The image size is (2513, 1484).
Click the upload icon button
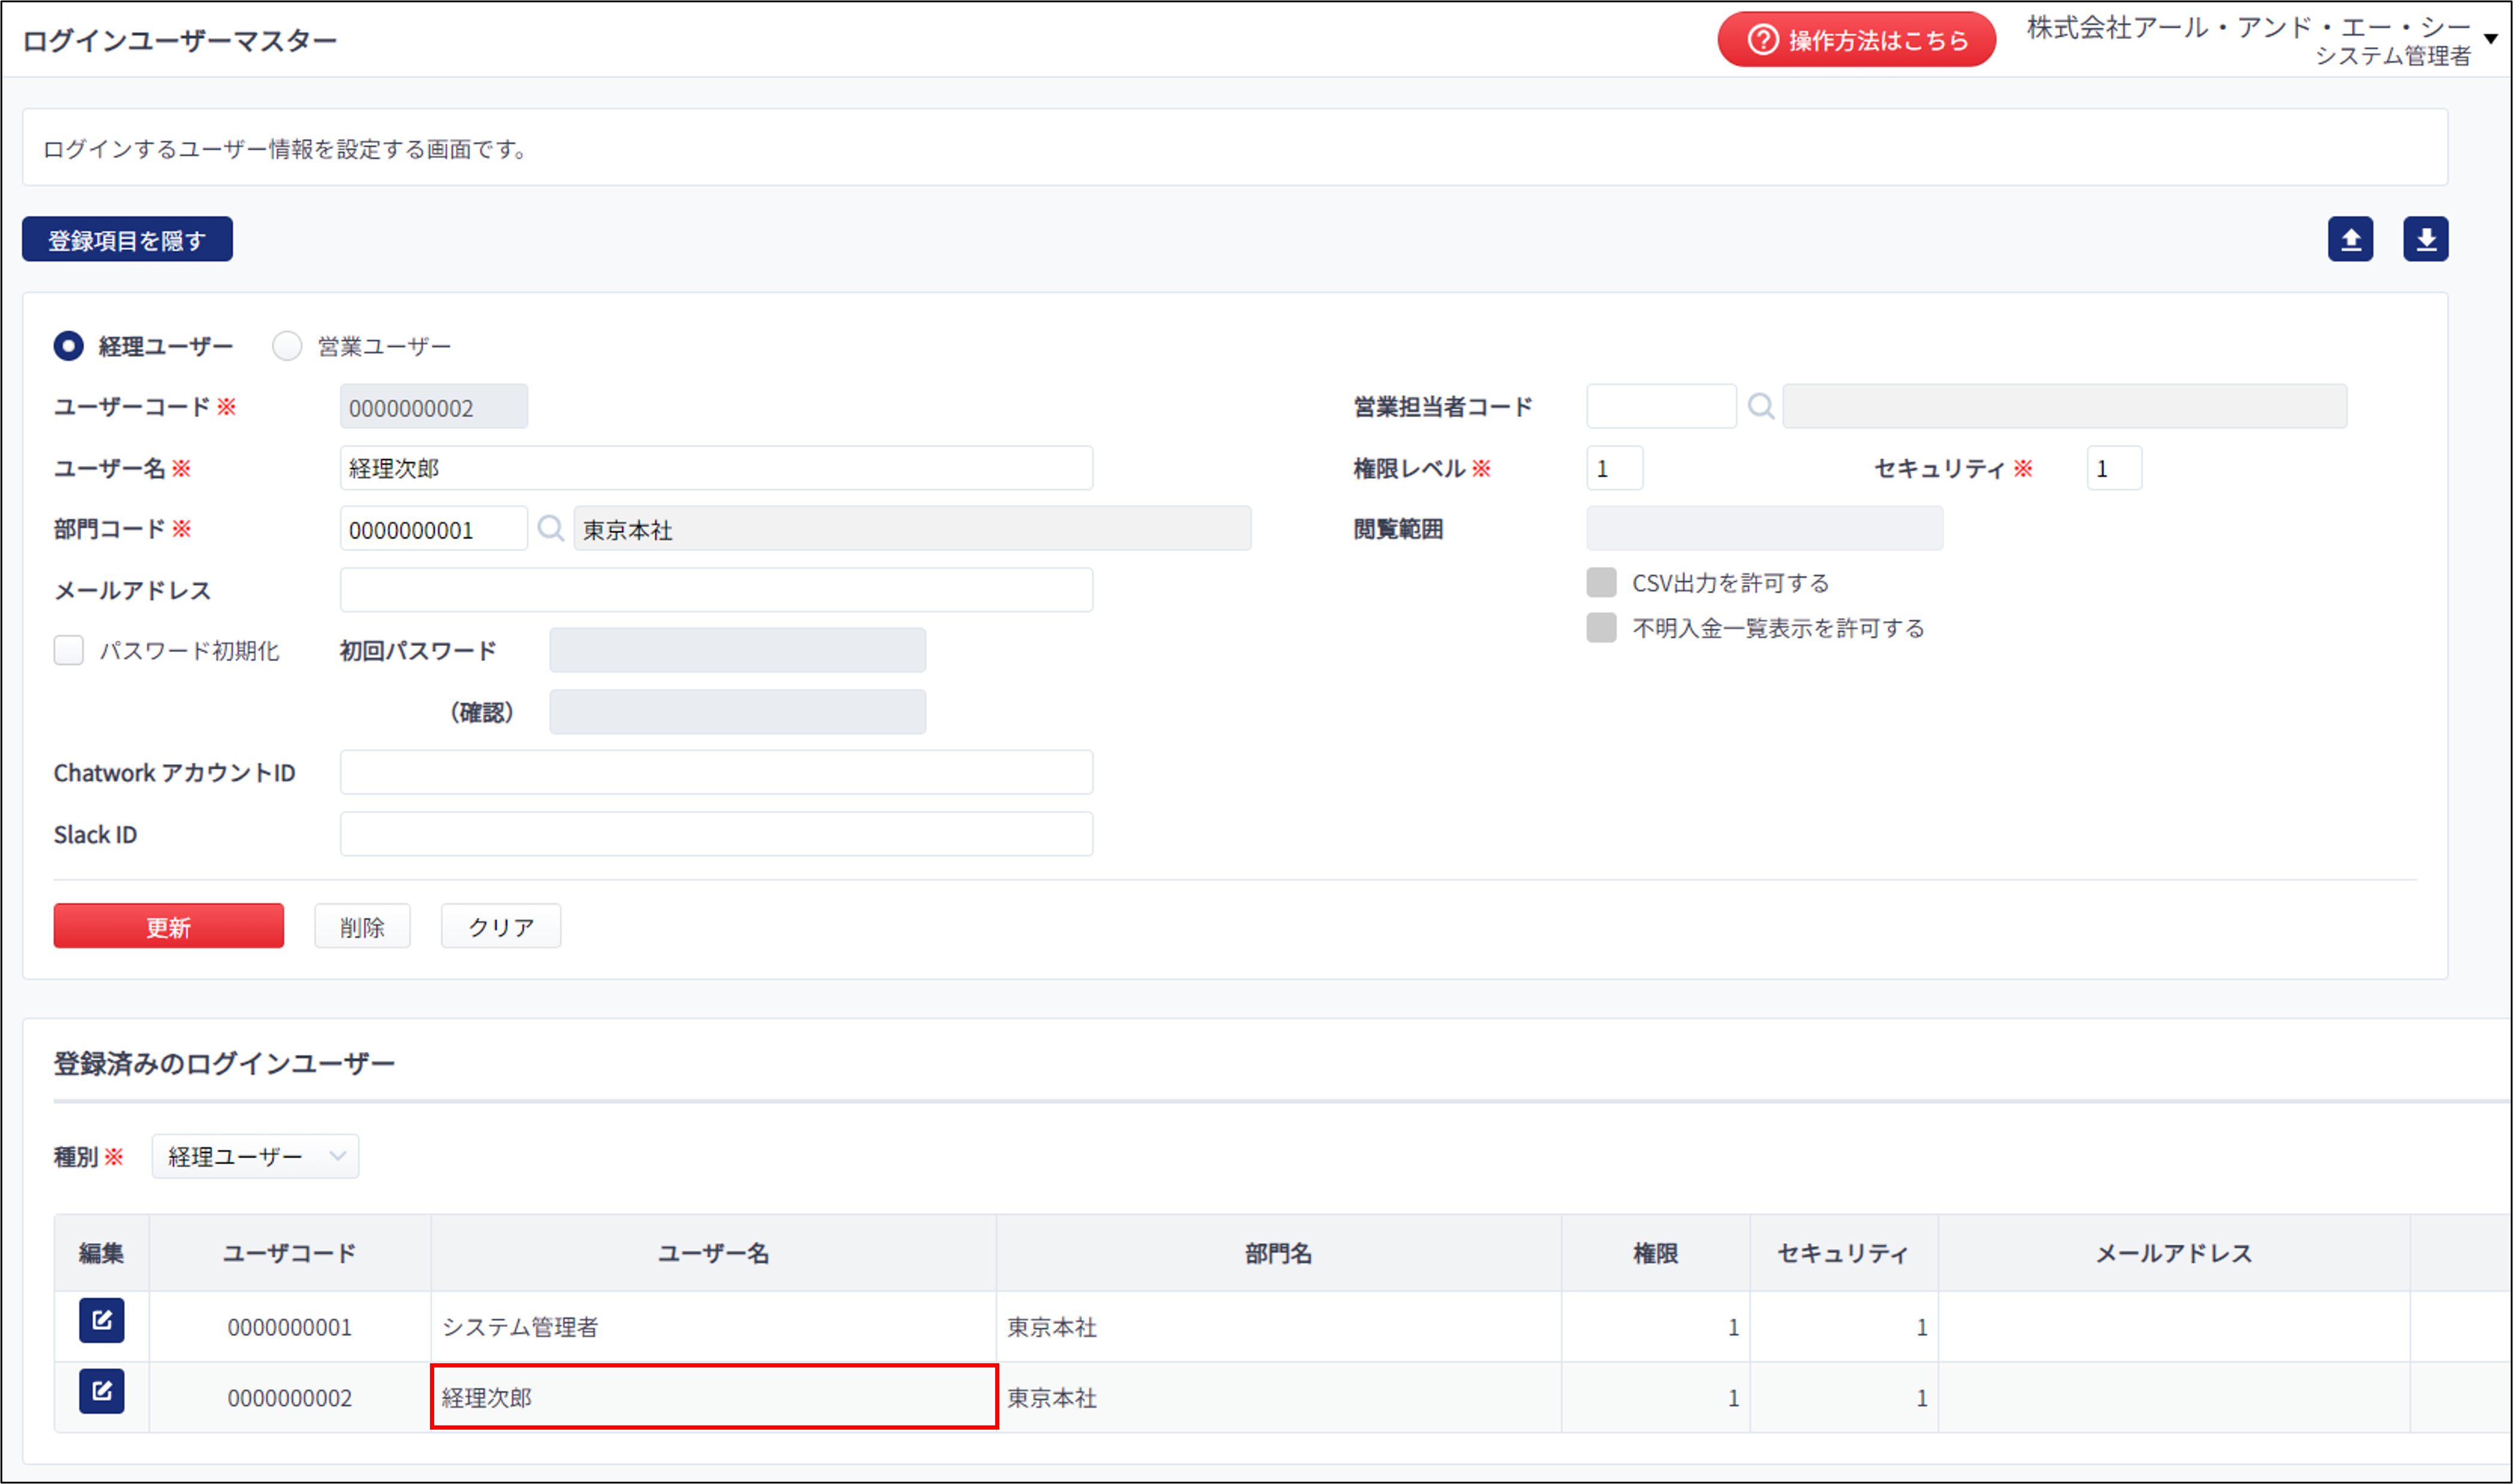[2350, 239]
